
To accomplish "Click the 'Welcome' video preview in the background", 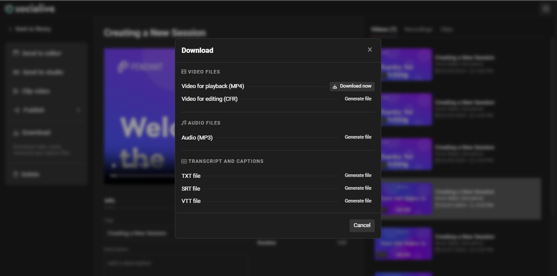I will click(x=139, y=116).
